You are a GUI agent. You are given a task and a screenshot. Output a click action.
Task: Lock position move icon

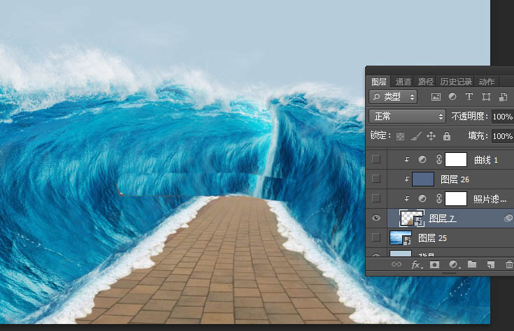coord(431,136)
